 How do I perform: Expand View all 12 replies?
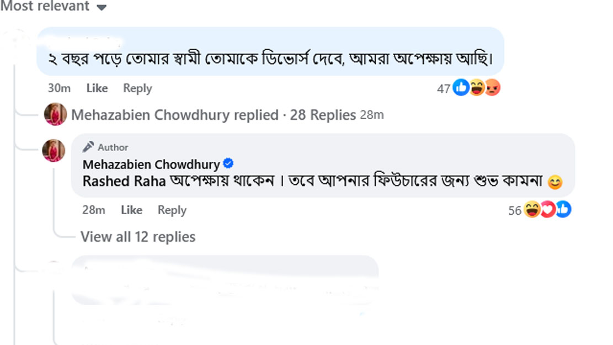pyautogui.click(x=138, y=237)
